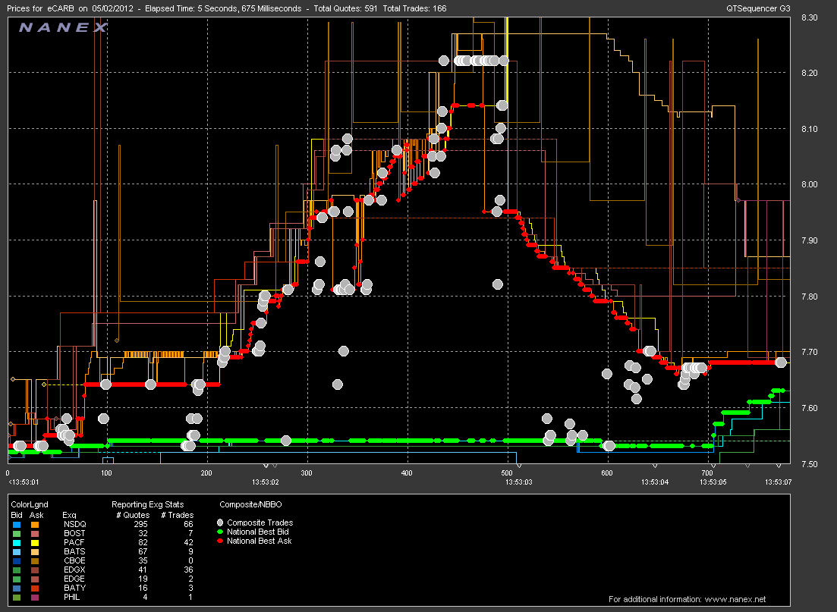Click the 600 sequence axis label
This screenshot has width=837, height=612.
pyautogui.click(x=607, y=472)
